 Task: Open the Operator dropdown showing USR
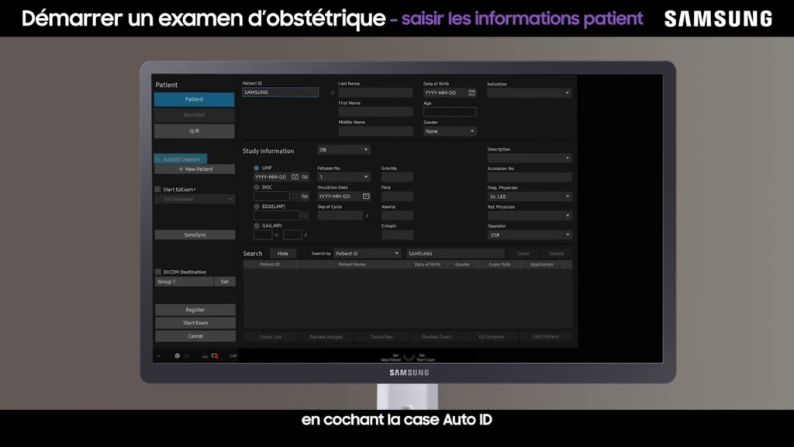tap(529, 234)
